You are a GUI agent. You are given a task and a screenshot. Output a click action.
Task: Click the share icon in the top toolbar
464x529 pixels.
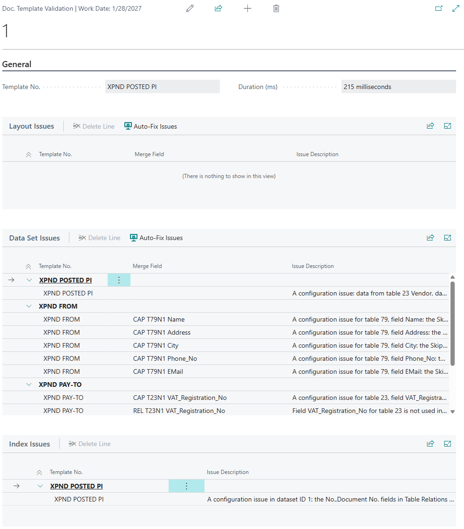click(x=218, y=8)
